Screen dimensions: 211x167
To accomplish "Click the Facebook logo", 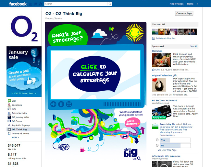I will 18,4.
